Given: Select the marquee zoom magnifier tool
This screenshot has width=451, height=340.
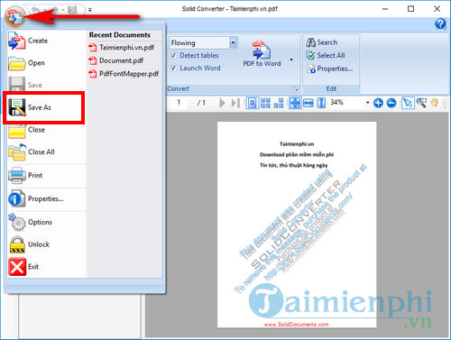Looking at the screenshot, I should (421, 103).
